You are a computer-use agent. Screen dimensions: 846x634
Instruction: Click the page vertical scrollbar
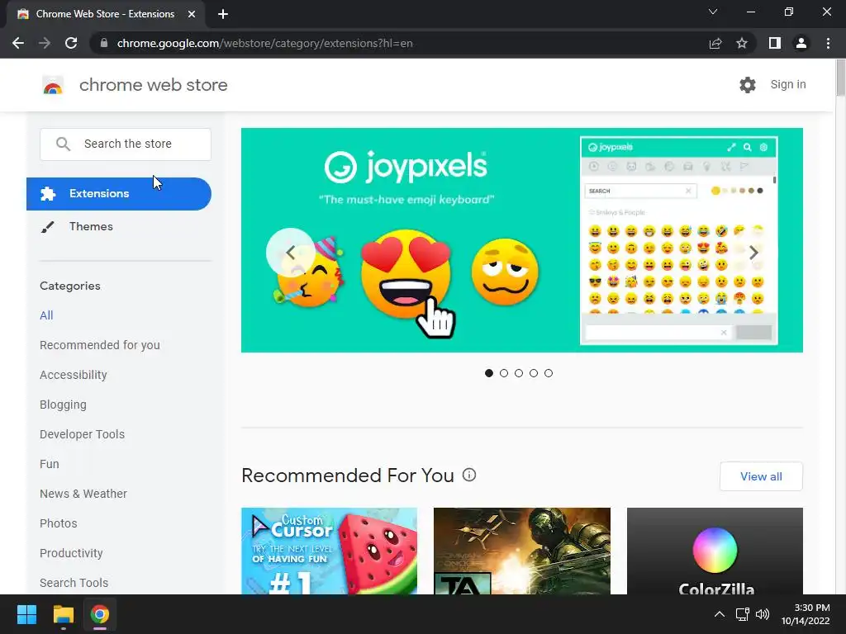(840, 78)
